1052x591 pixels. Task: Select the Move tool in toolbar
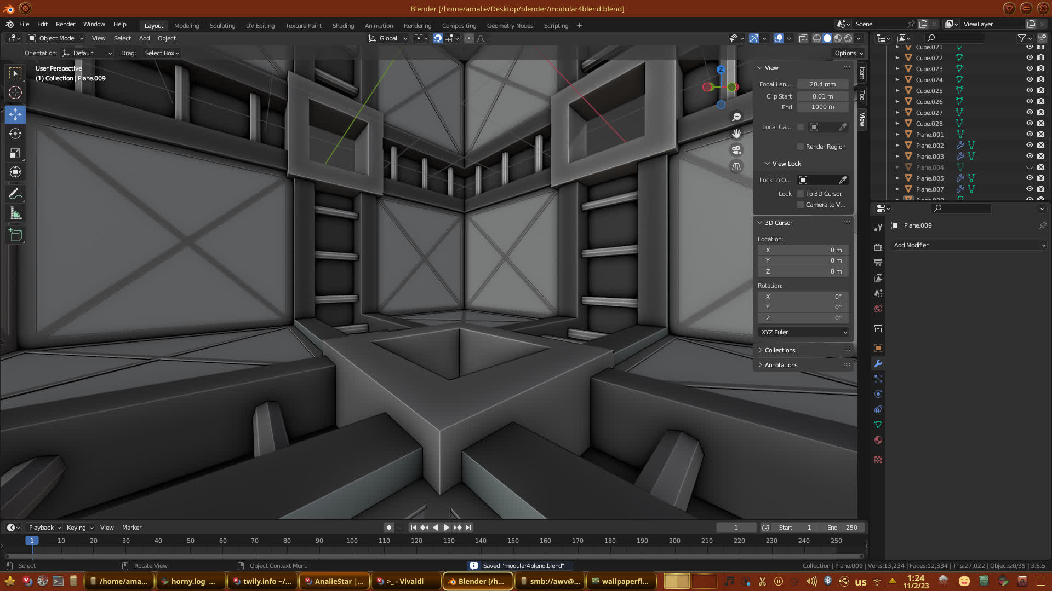(x=15, y=114)
